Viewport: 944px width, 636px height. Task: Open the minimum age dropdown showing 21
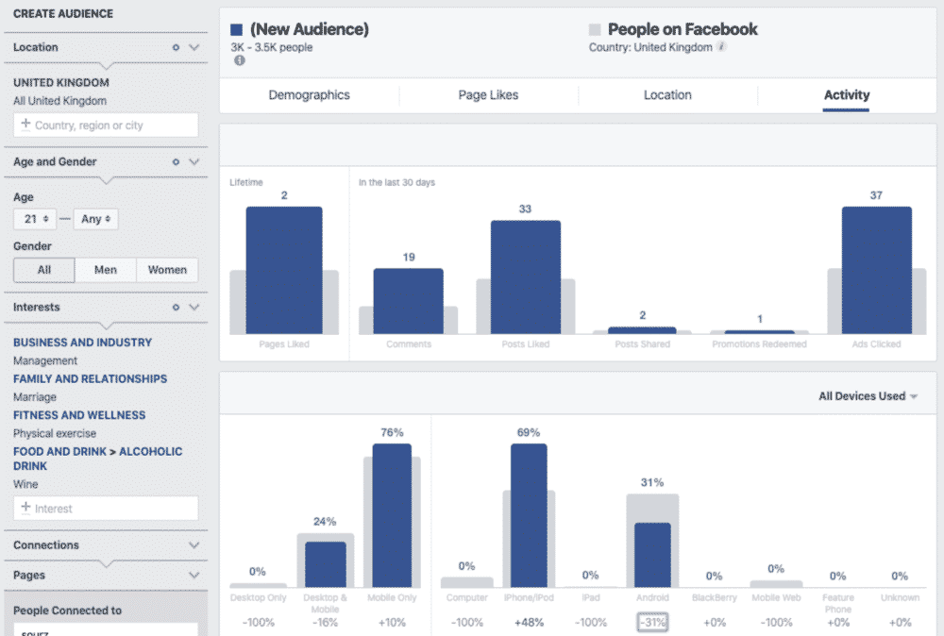35,219
